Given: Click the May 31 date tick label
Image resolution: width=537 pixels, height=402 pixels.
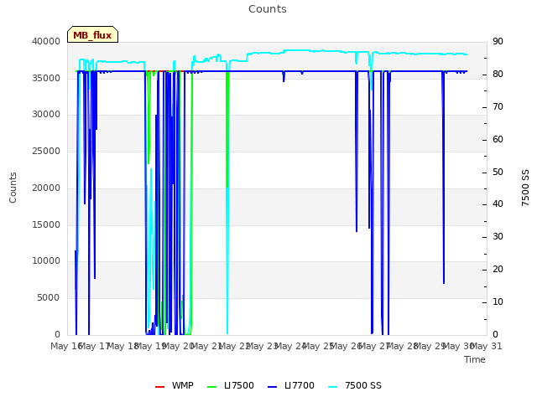Looking at the screenshot, I should pos(487,346).
